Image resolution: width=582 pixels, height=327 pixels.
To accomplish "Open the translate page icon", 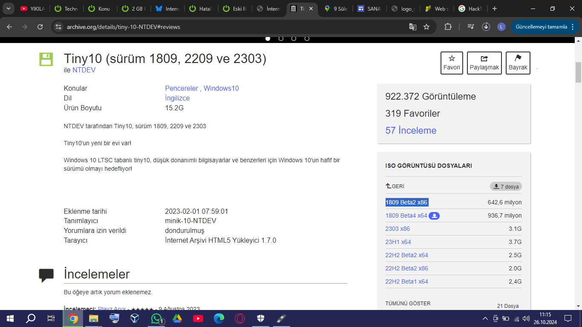I will [412, 27].
